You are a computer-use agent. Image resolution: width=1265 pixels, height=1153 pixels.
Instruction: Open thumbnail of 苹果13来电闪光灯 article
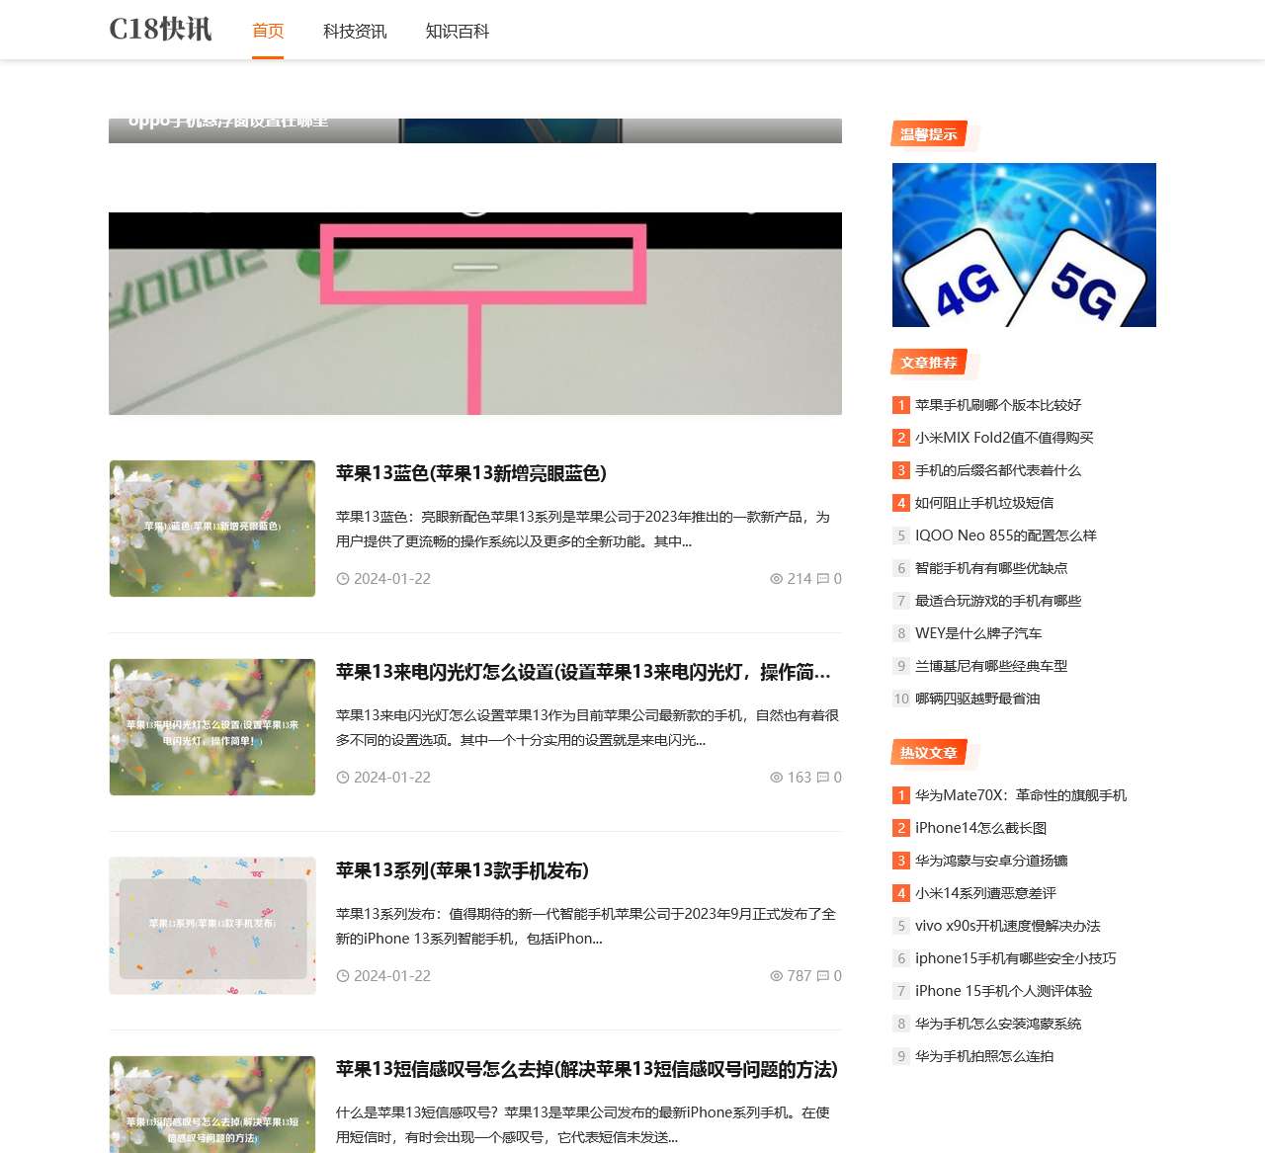[212, 727]
